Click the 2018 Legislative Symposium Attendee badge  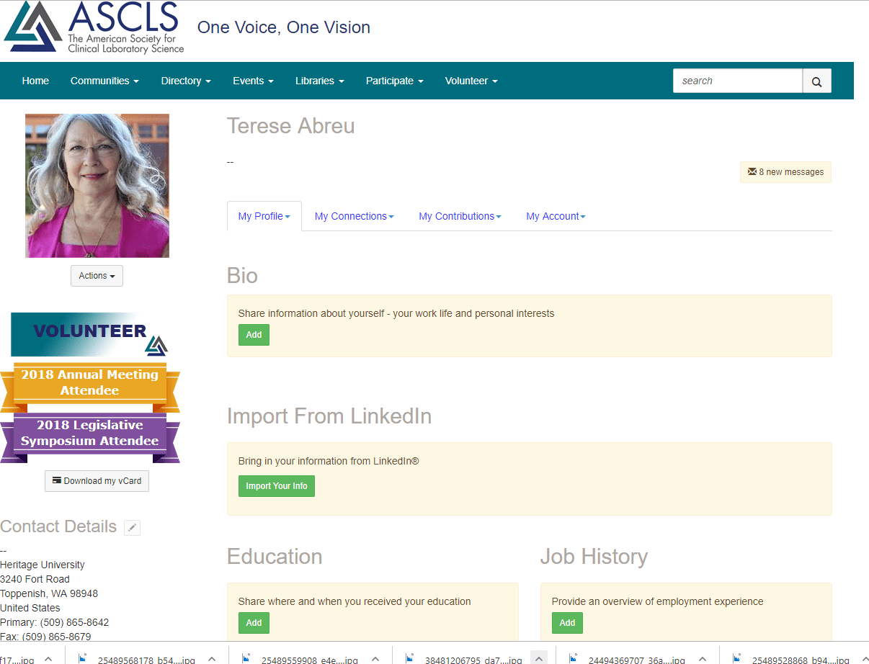(89, 434)
